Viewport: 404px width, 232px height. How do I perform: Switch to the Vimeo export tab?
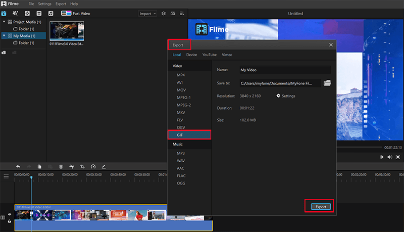227,55
